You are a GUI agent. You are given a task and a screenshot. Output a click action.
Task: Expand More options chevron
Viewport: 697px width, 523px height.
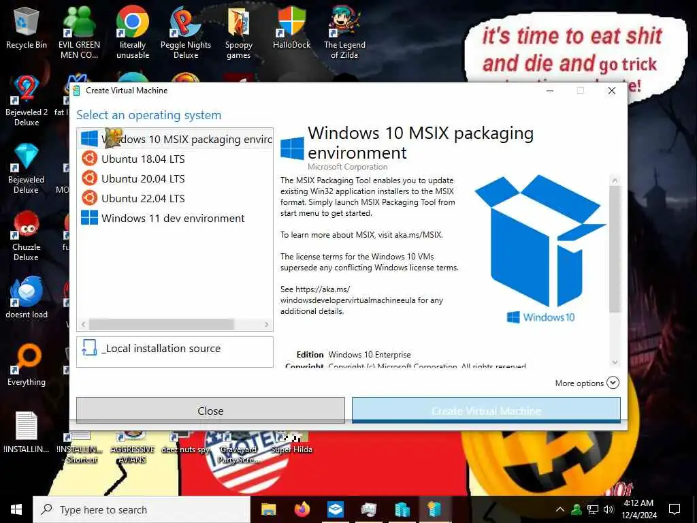[613, 383]
